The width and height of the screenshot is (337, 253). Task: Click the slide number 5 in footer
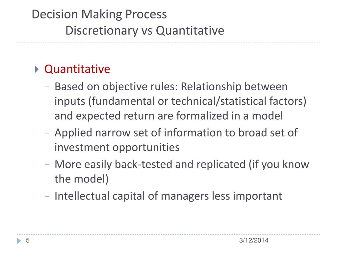28,240
